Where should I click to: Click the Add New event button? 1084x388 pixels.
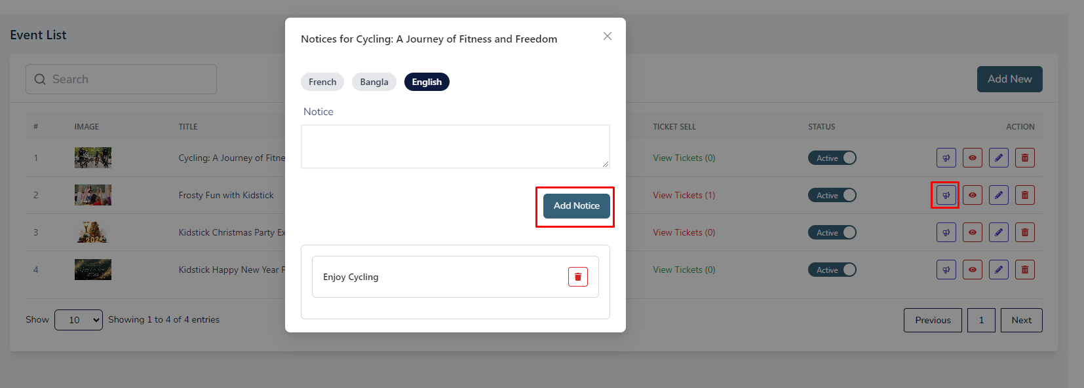(x=1009, y=79)
